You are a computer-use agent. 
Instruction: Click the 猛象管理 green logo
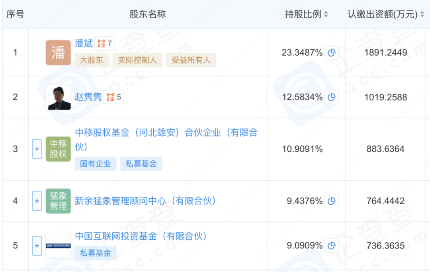[x=58, y=201]
